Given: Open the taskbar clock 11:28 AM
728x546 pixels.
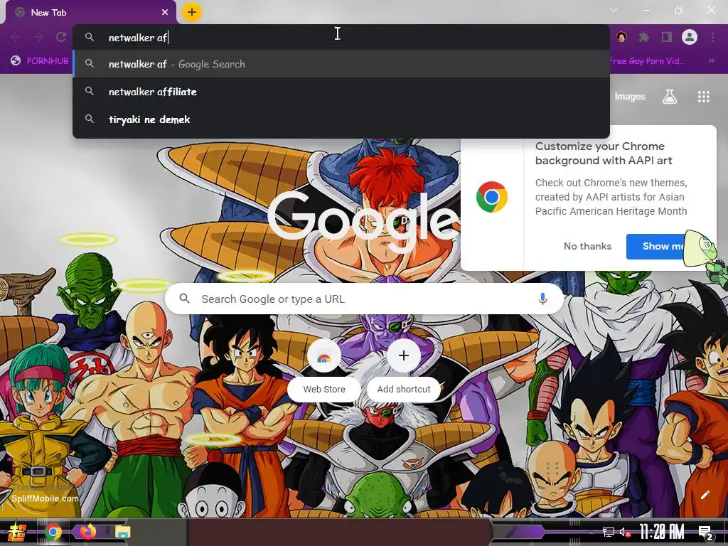Looking at the screenshot, I should (x=662, y=532).
